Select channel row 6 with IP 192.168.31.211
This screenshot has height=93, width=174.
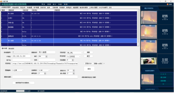click(x=69, y=36)
